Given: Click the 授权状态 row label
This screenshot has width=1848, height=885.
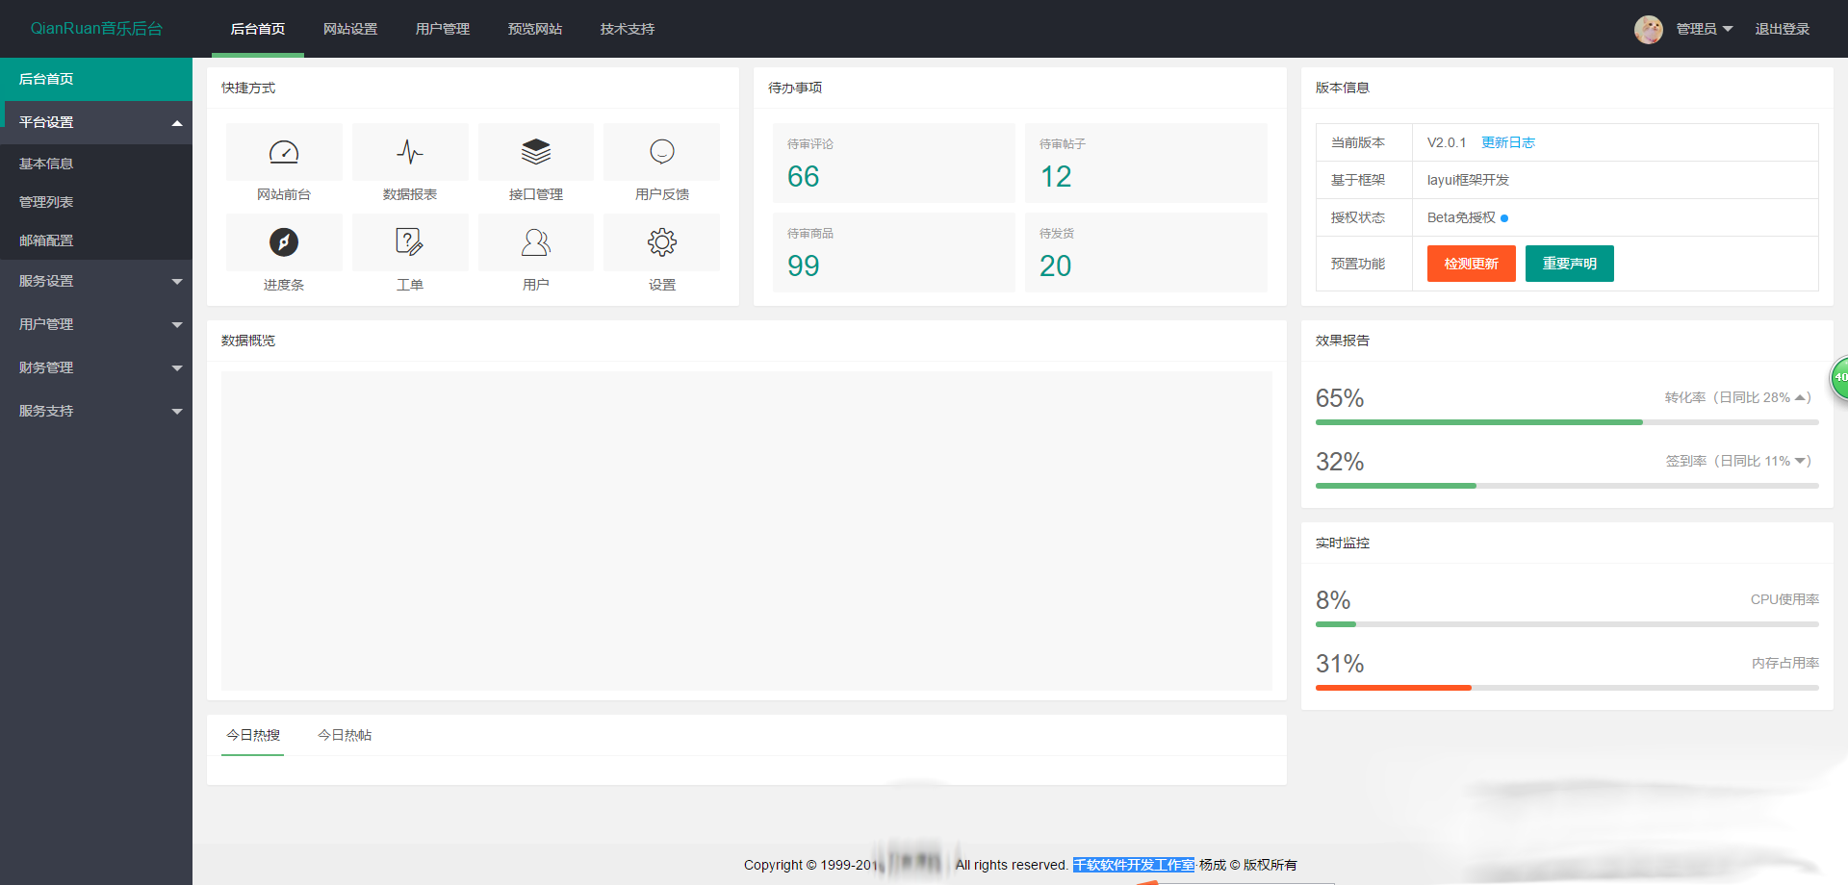Looking at the screenshot, I should pos(1358,217).
